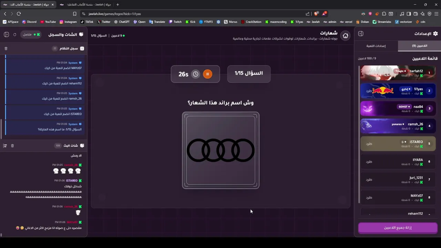Open Brave Wallet icon
Screen dimensions: 441x248
(x=416, y=14)
